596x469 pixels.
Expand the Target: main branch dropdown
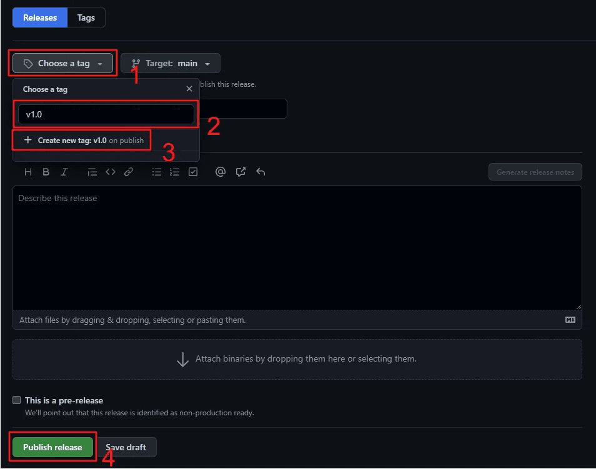(x=171, y=63)
